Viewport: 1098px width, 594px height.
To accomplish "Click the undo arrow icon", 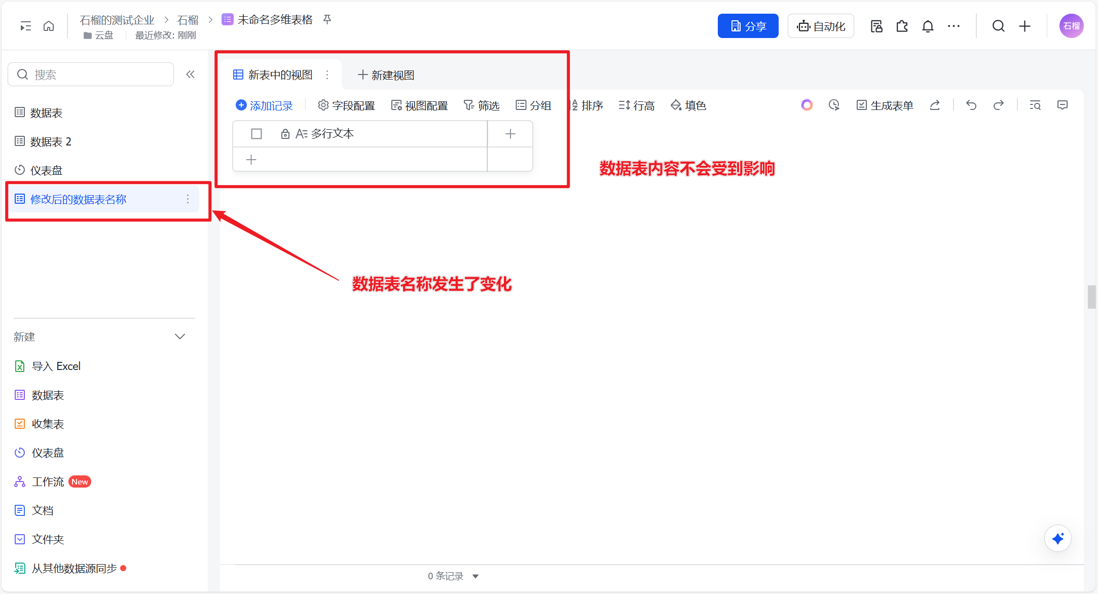I will (971, 105).
